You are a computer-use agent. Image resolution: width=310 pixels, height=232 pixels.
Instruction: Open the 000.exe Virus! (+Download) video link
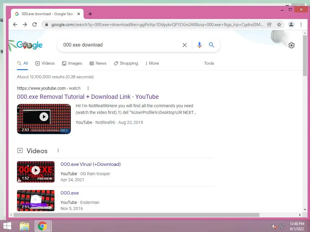[91, 164]
